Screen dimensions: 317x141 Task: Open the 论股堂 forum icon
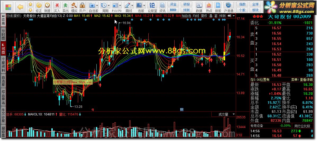[152, 5]
